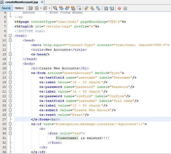Image resolution: width=171 pixels, height=154 pixels.
Task: Click the Create New Accounts heading text
Action: 59,68
